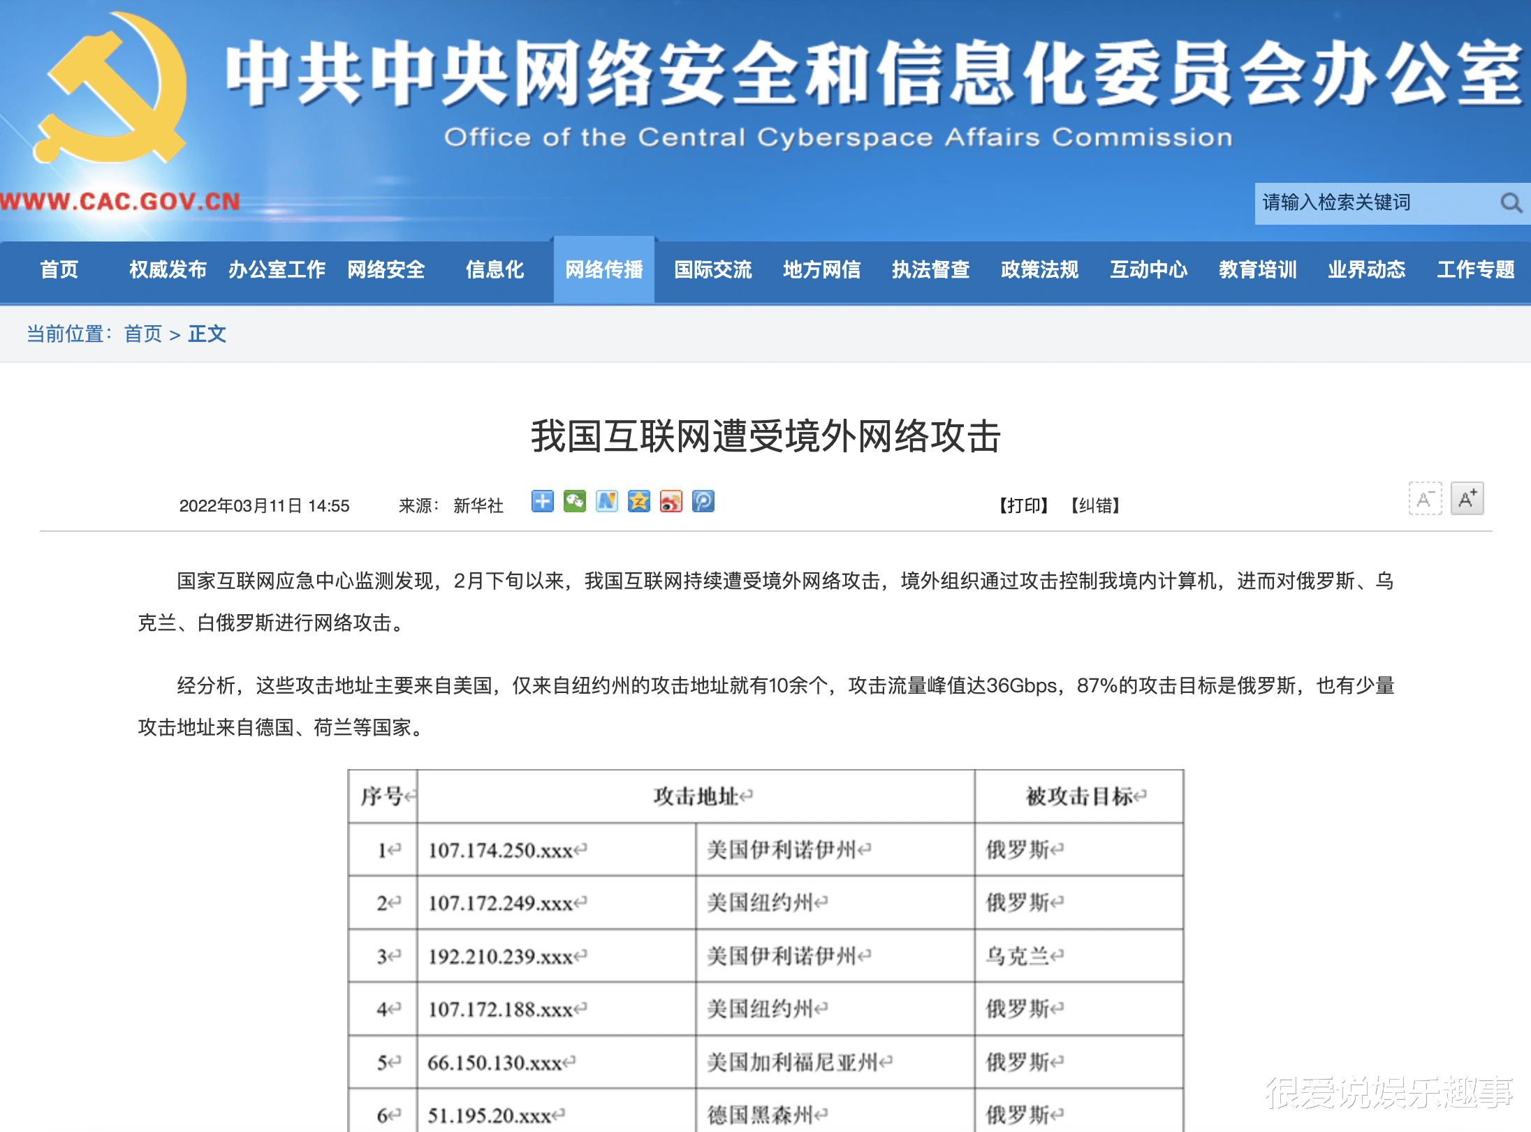
Task: Share to Sina Weibo icon
Action: pyautogui.click(x=671, y=501)
